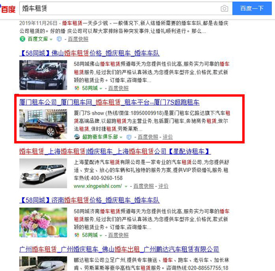Click the 58同城 favicon under Jinan result
This screenshot has height=271, width=275.
pyautogui.click(x=76, y=235)
